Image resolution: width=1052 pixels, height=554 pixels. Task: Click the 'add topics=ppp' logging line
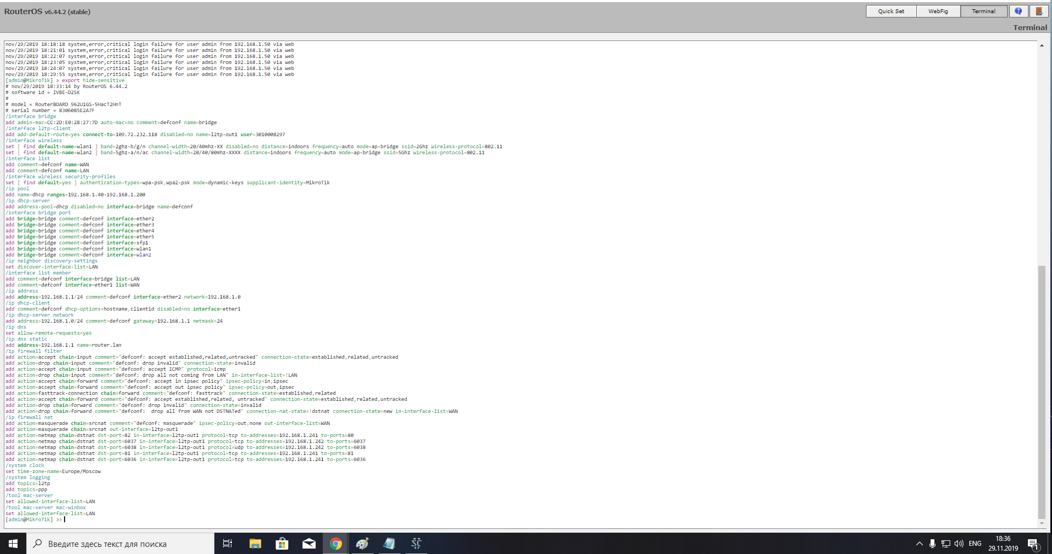(x=26, y=489)
